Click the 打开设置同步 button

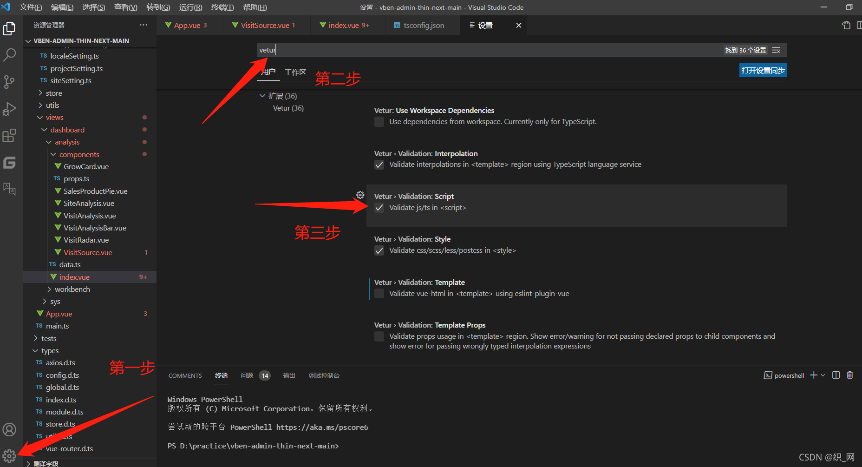(763, 70)
